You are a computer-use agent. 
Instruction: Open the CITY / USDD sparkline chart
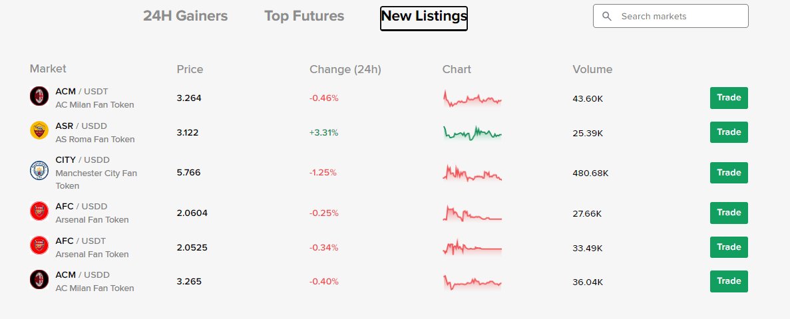(x=472, y=173)
